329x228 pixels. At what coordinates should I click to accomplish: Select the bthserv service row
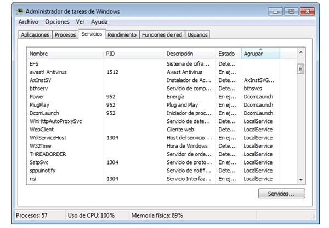pos(162,89)
